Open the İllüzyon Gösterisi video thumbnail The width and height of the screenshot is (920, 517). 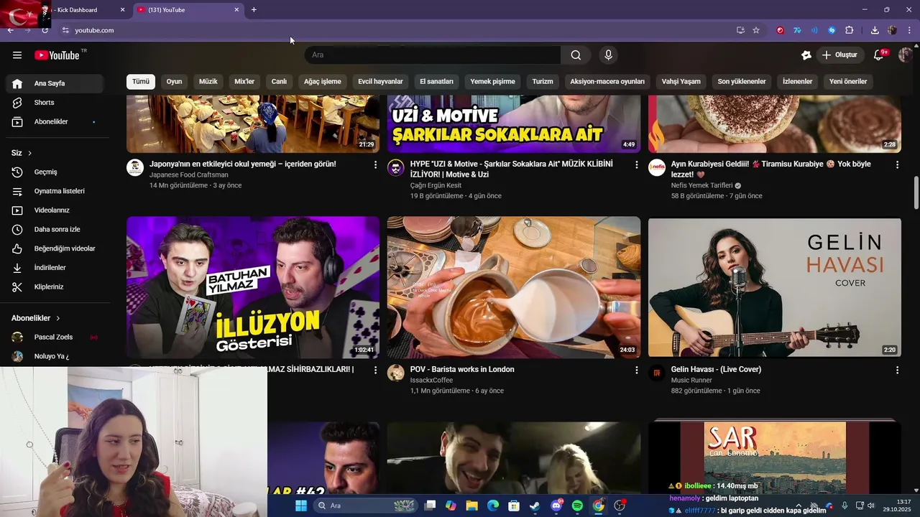tap(253, 287)
